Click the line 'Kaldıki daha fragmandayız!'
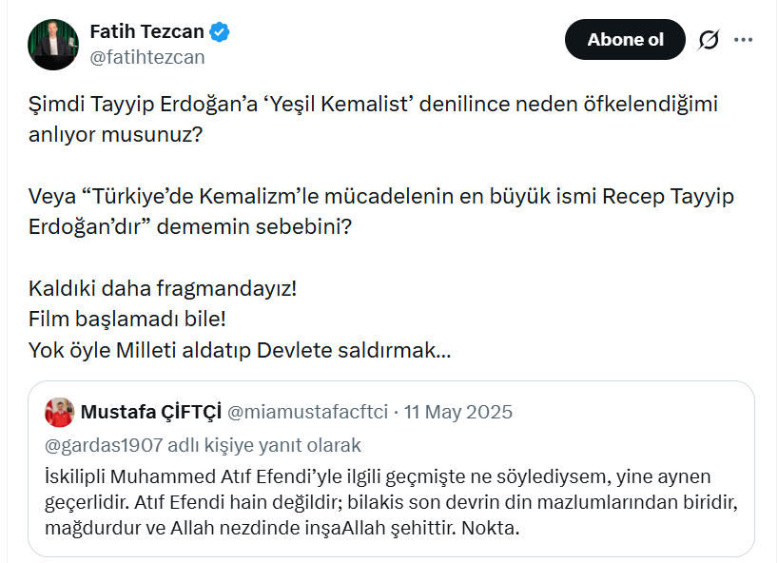Viewport: 778px width, 563px height. coord(163,287)
